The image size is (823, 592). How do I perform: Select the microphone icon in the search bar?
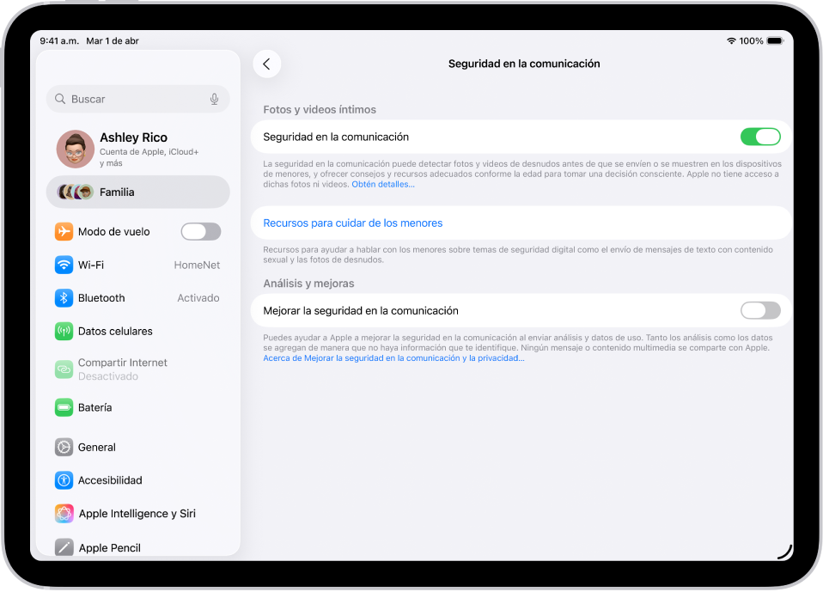(214, 99)
